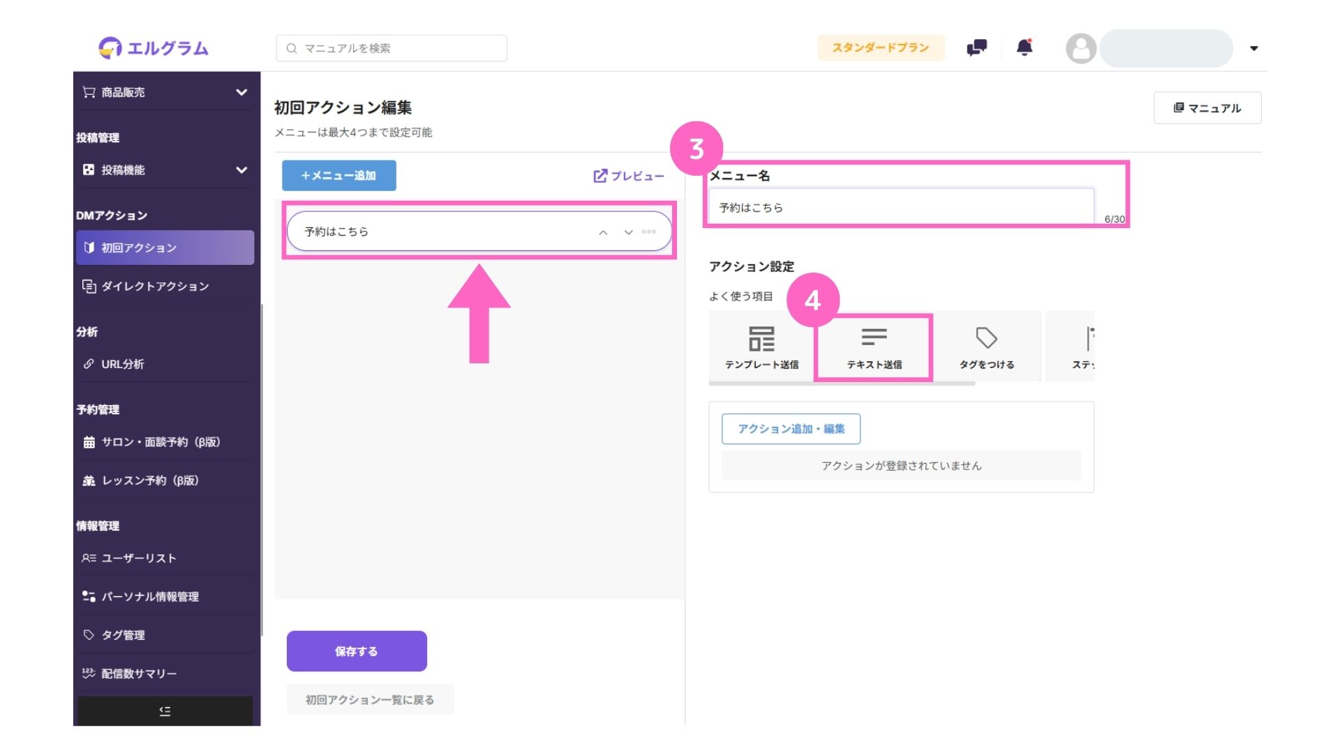This screenshot has width=1340, height=753.
Task: Click the shopping cart icon beside 商品販売
Action: click(89, 92)
